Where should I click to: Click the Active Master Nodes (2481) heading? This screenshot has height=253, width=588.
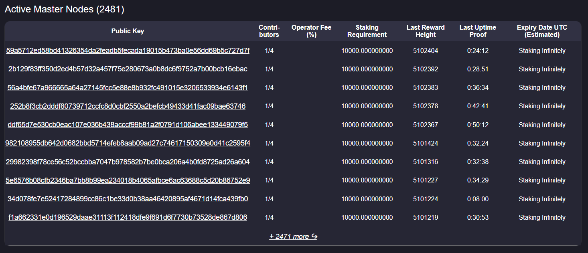[x=65, y=10]
